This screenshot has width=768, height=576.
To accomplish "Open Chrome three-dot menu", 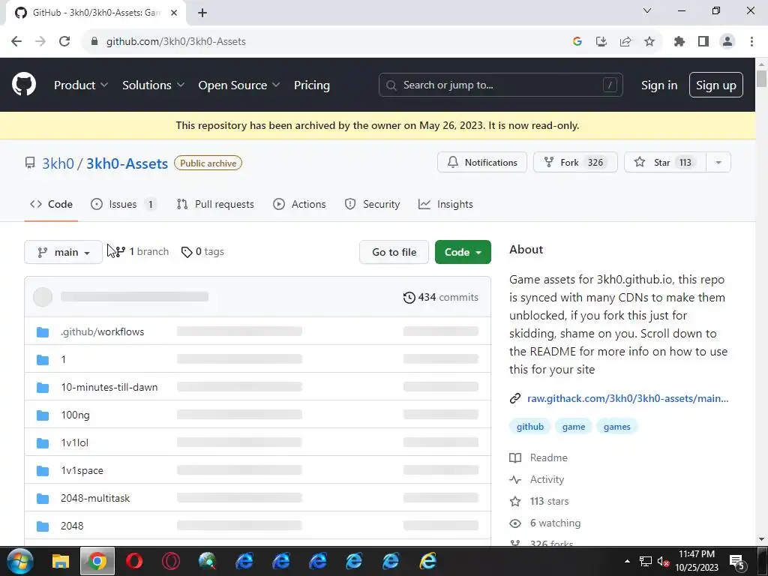I will click(751, 42).
